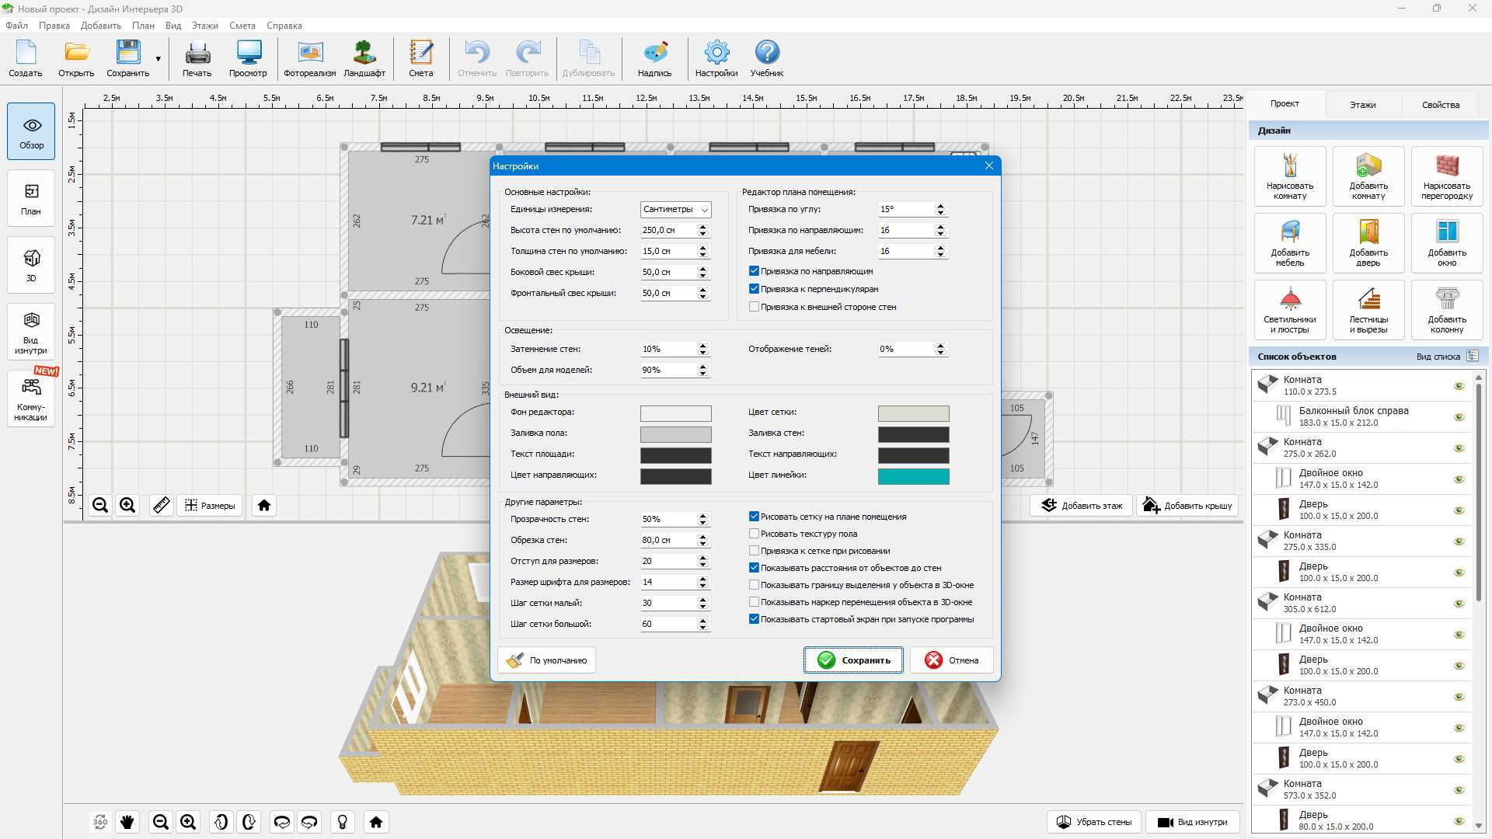Toggle Показывать стартовый экран checkbox
Image resolution: width=1492 pixels, height=839 pixels.
pos(754,619)
